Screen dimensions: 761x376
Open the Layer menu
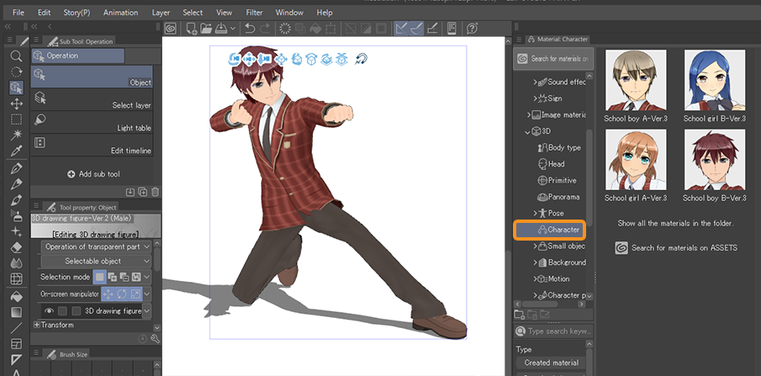coord(161,13)
